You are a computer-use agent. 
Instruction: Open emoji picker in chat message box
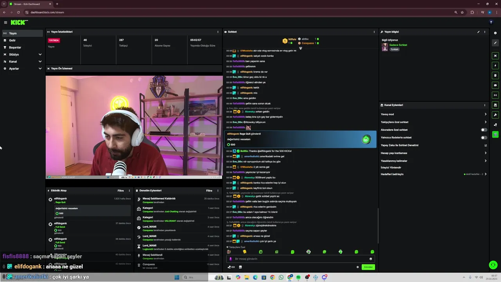pyautogui.click(x=371, y=259)
